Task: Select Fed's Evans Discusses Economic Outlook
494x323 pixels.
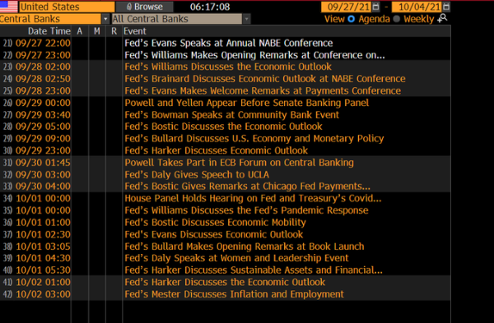Action: pyautogui.click(x=213, y=234)
